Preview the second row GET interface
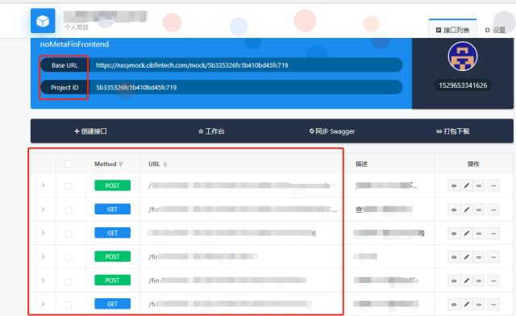516x316 pixels. (454, 210)
